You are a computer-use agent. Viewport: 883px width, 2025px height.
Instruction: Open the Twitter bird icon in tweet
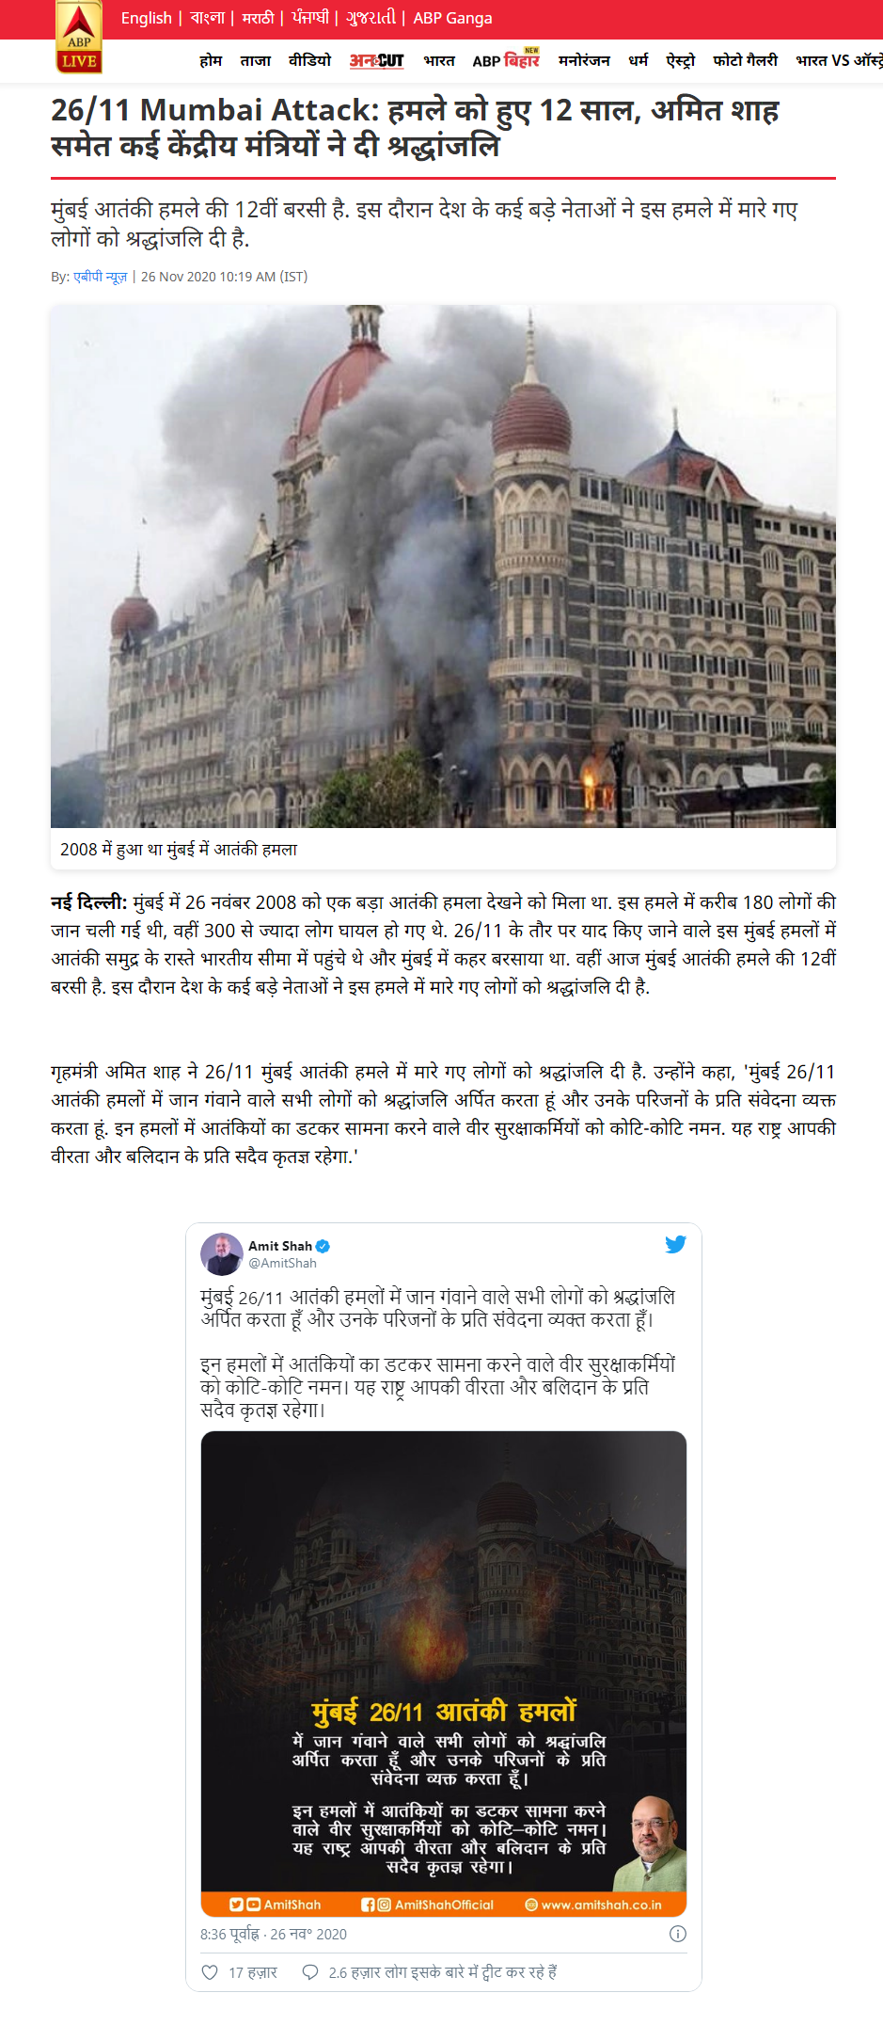click(675, 1244)
